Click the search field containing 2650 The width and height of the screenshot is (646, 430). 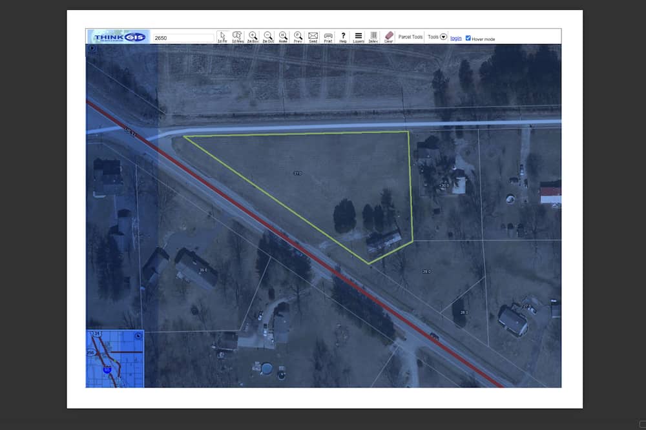[x=183, y=38]
